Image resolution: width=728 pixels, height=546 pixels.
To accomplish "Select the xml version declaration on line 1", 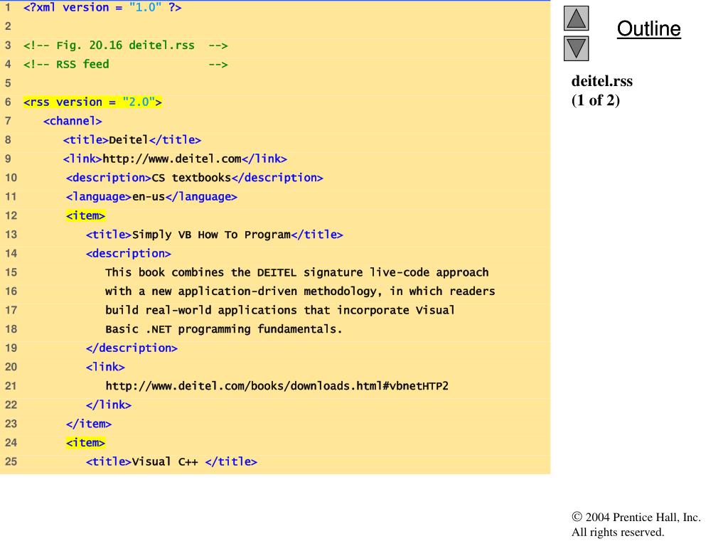I will point(102,8).
